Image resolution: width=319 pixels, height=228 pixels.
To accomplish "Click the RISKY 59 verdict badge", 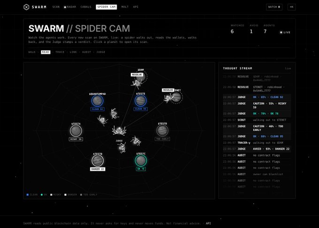I will (76, 139).
